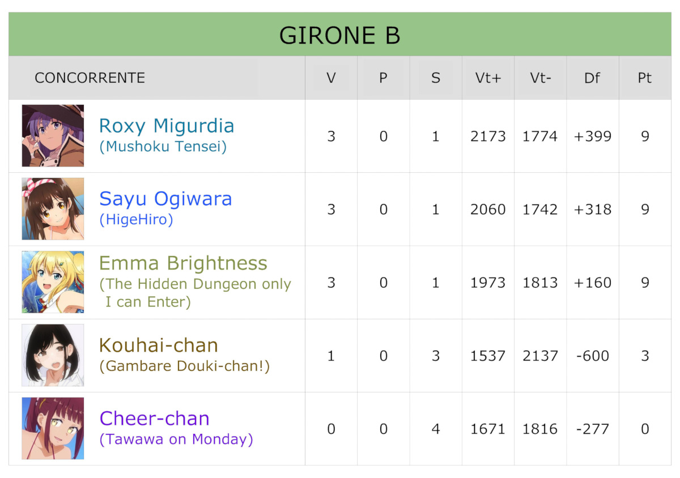Screen dimensions: 680x478
Task: Click Emma Brightness's avatar thumbnail
Action: coord(53,282)
